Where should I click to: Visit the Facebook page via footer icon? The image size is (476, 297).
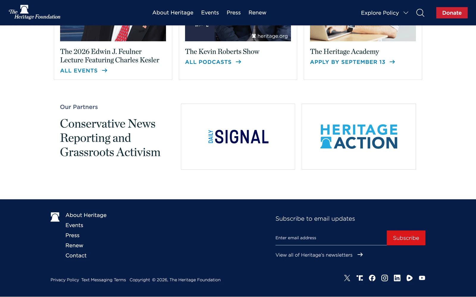pos(372,278)
